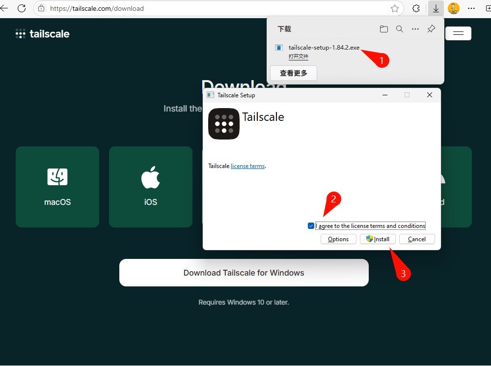491x366 pixels.
Task: Click the Tailscale app logo in setup
Action: (223, 124)
